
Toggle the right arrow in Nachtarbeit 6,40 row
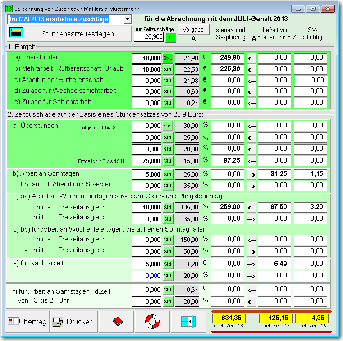click(x=252, y=264)
